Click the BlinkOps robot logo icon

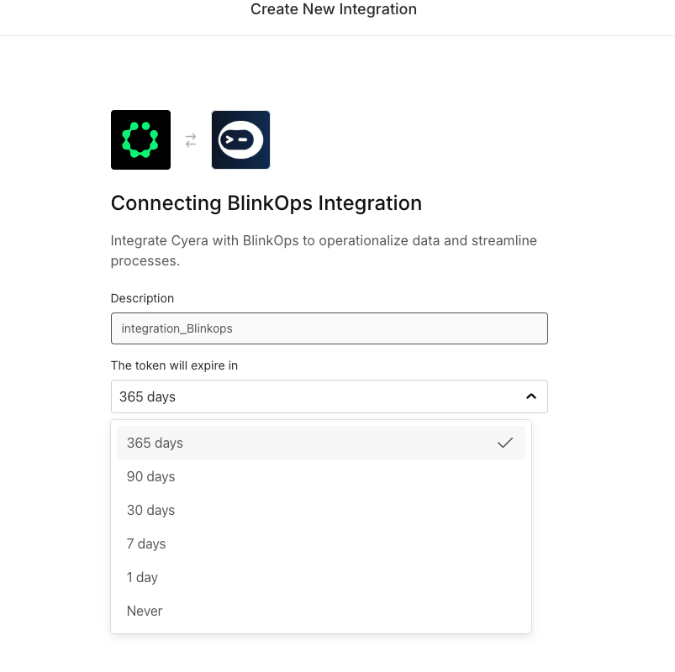click(240, 139)
